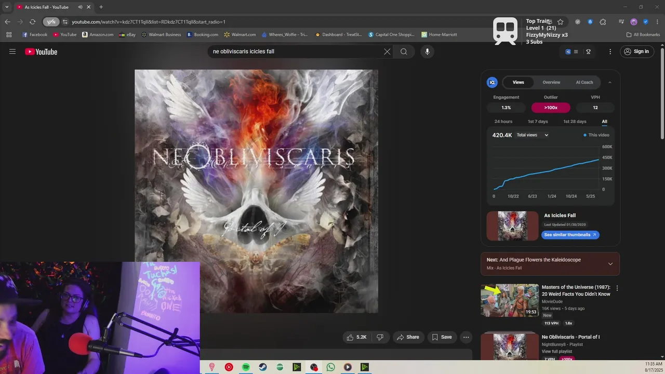665x374 pixels.
Task: Open the browser three-dot menu
Action: (x=657, y=22)
